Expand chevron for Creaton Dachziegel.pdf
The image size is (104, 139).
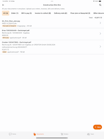pos(100,47)
